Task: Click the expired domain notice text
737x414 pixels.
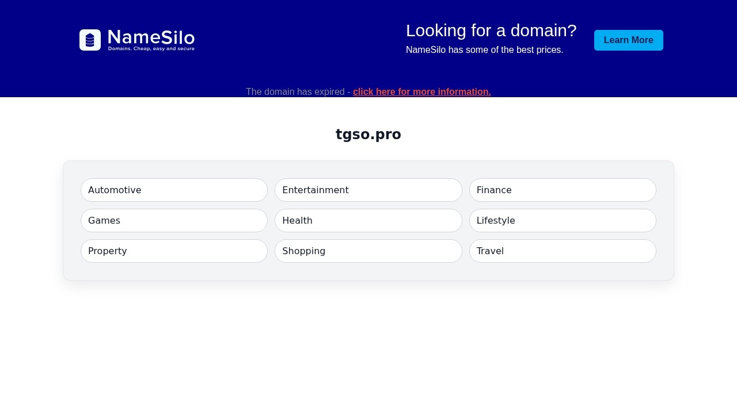Action: coord(299,92)
